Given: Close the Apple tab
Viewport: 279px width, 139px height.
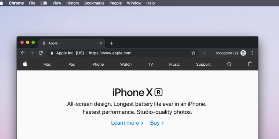Looking at the screenshot, I should (101, 43).
